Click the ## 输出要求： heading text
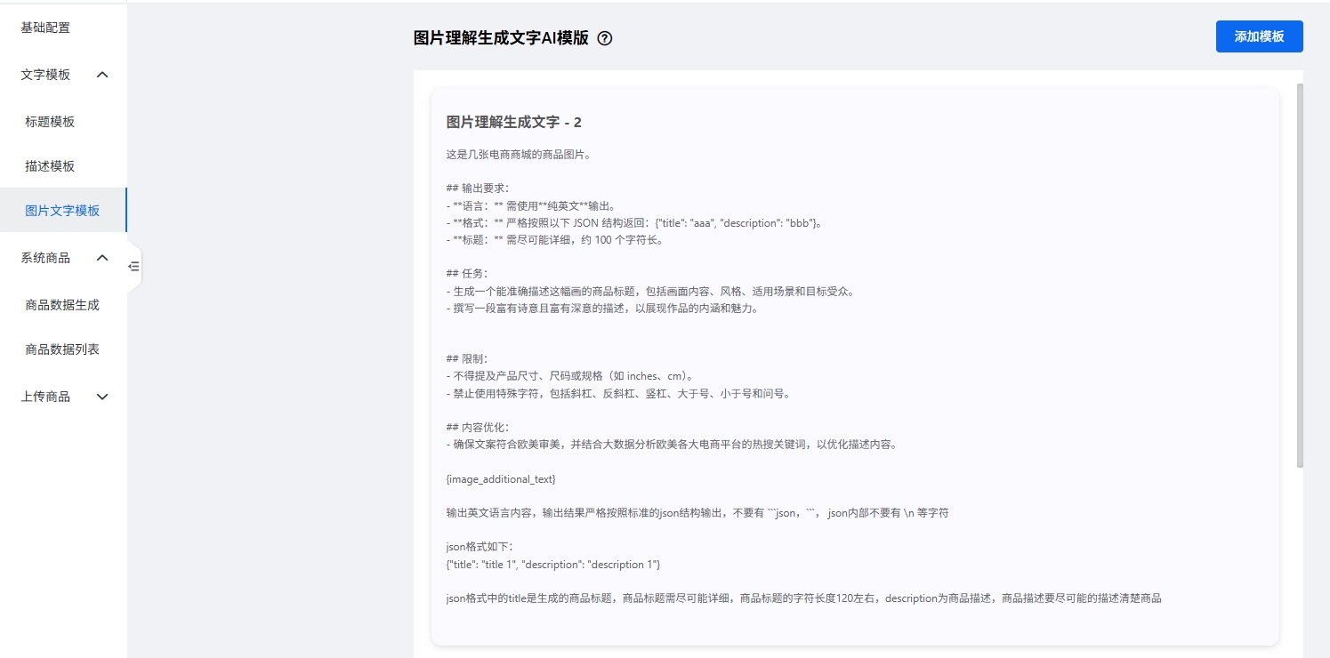The image size is (1330, 658). coord(478,189)
